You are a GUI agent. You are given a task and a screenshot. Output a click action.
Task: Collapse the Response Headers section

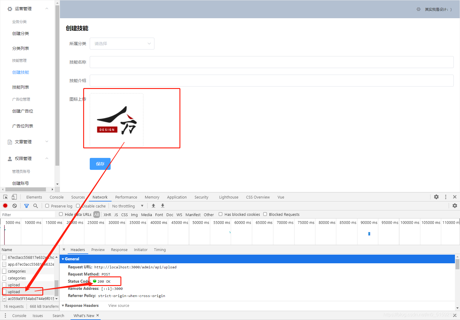63,305
